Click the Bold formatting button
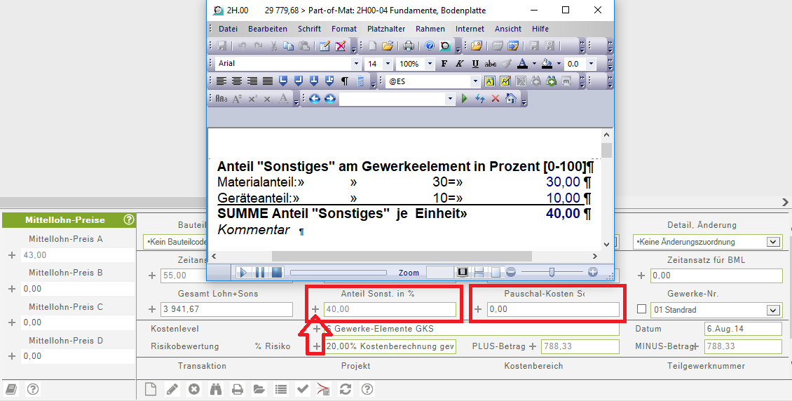 [444, 64]
